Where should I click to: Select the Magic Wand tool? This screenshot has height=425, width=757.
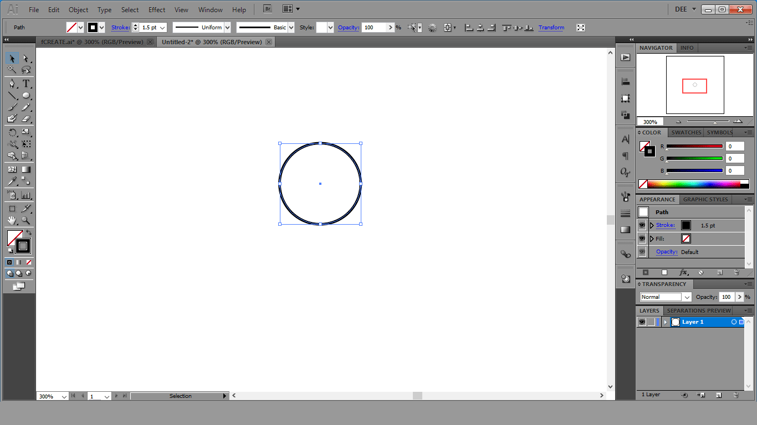click(x=12, y=70)
